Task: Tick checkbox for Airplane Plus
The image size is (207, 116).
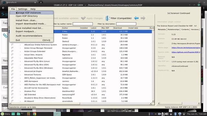Action: point(13,91)
